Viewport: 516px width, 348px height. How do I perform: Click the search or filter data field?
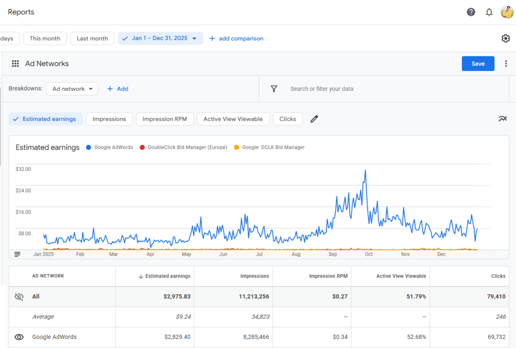coord(339,88)
